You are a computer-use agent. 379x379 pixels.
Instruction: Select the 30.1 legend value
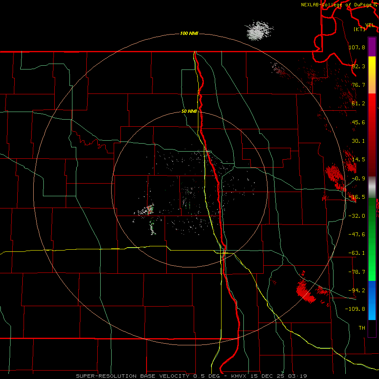(358, 141)
